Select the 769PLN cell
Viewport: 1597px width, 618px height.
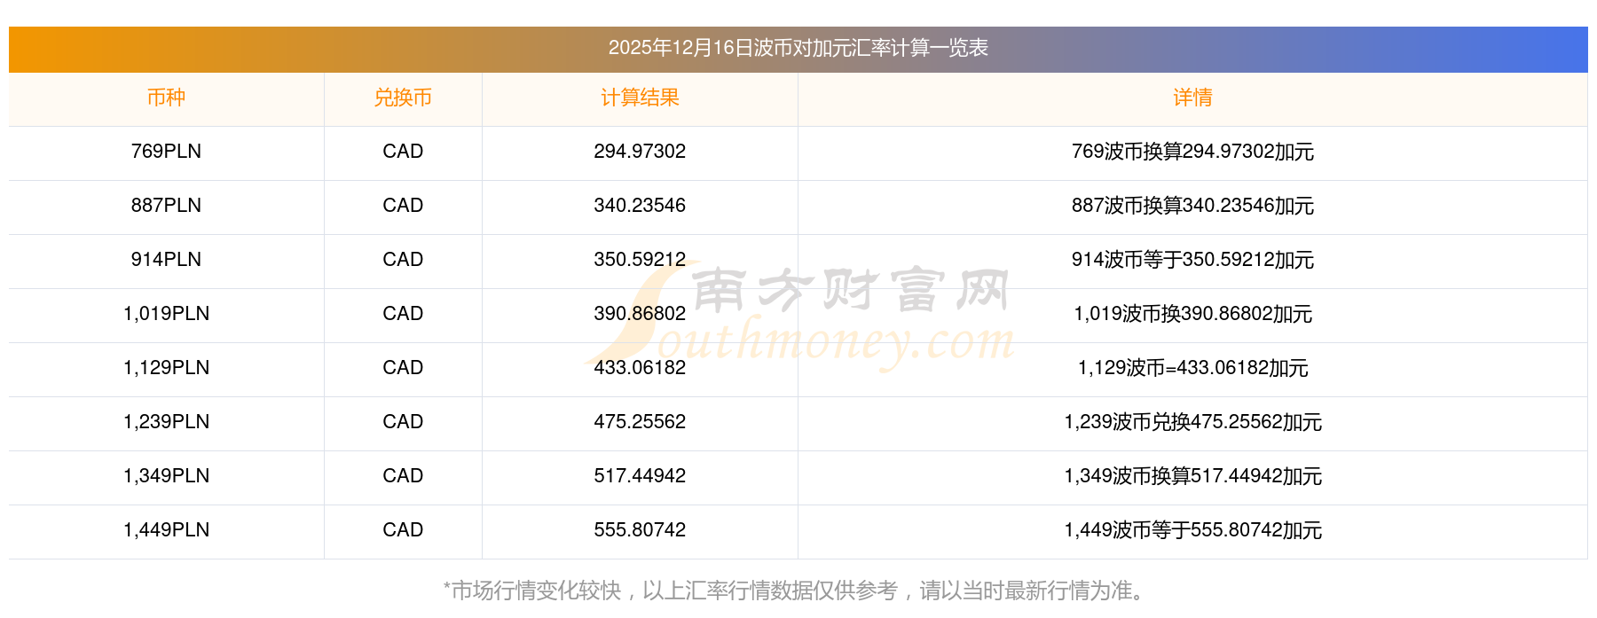(x=166, y=152)
